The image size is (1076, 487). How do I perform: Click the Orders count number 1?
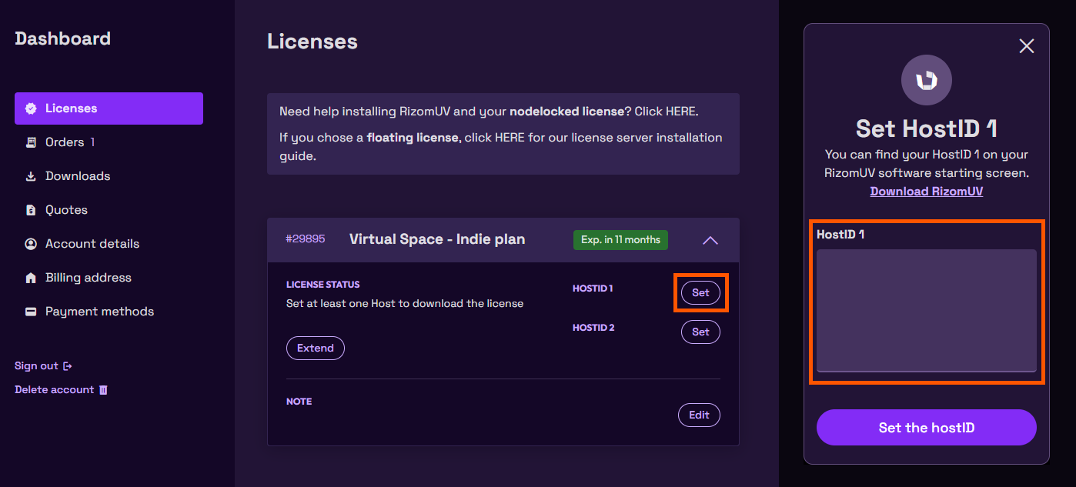[x=93, y=142]
